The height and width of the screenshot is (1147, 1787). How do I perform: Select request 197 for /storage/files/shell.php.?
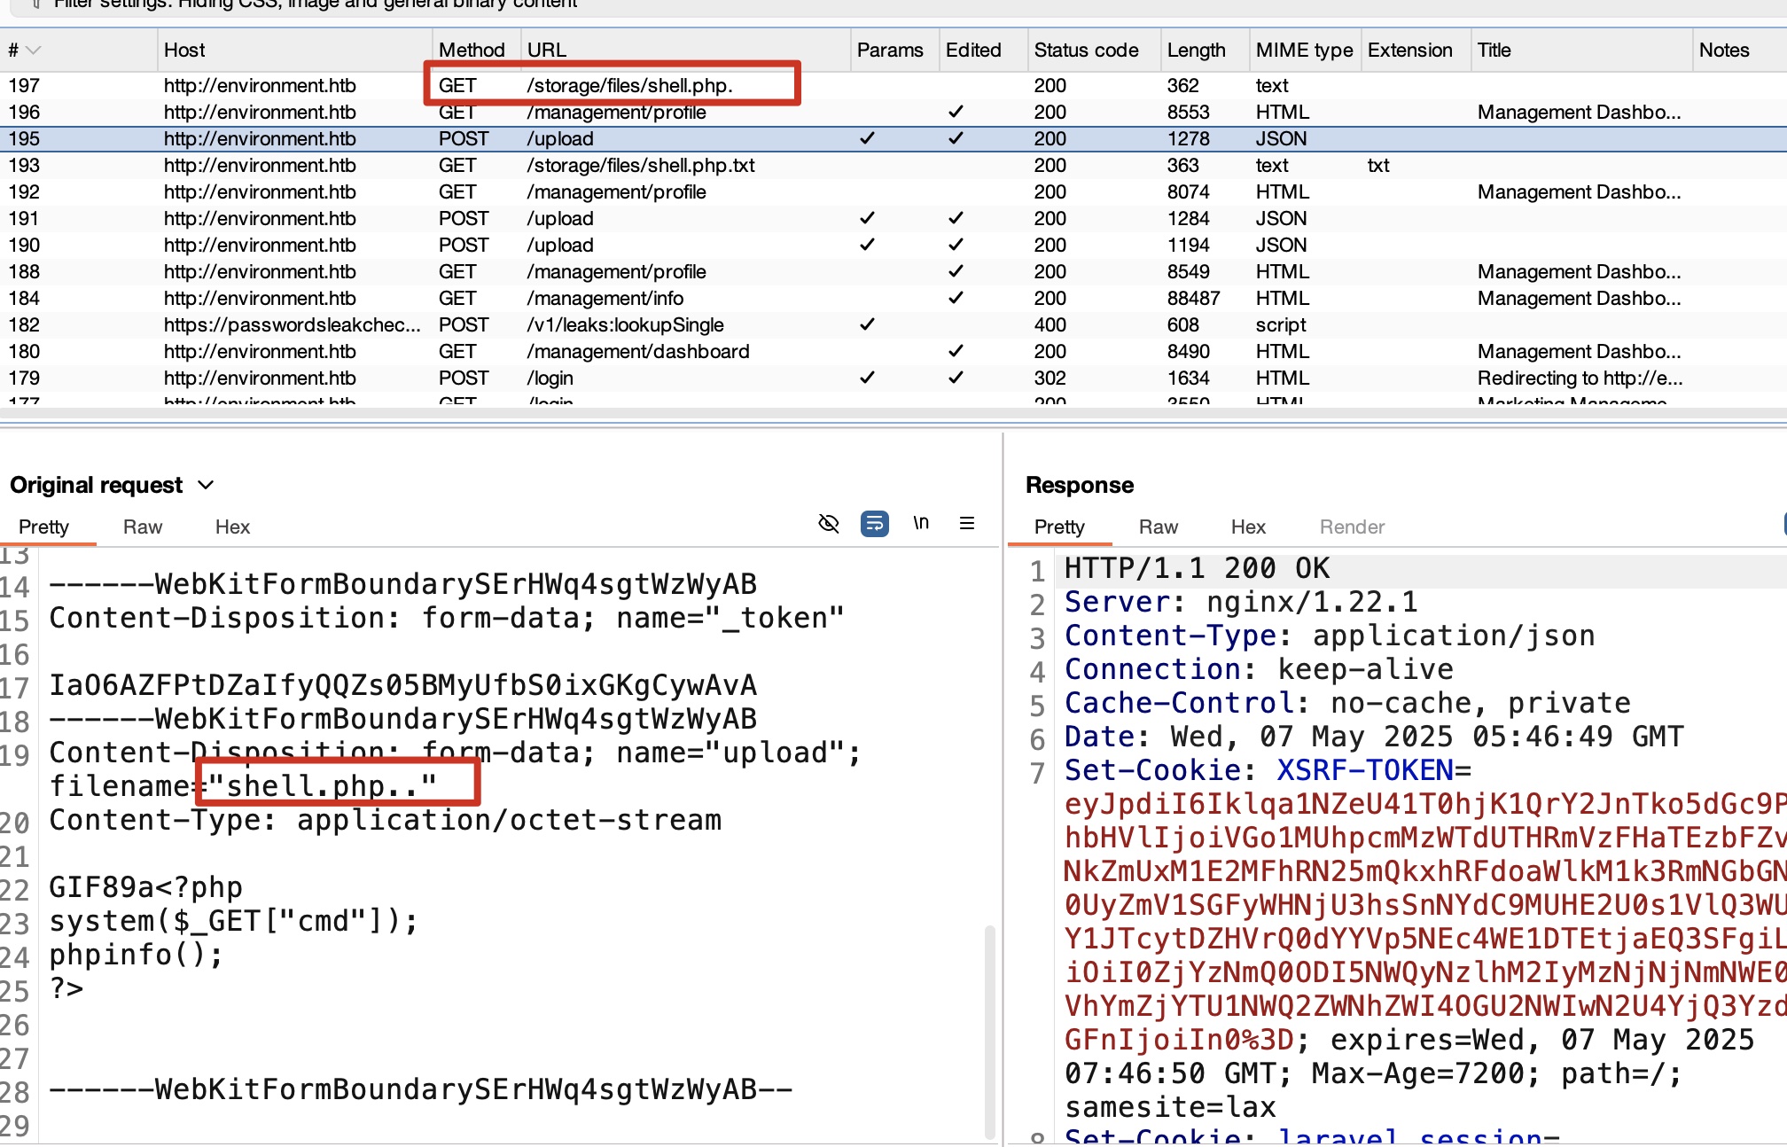tap(629, 85)
